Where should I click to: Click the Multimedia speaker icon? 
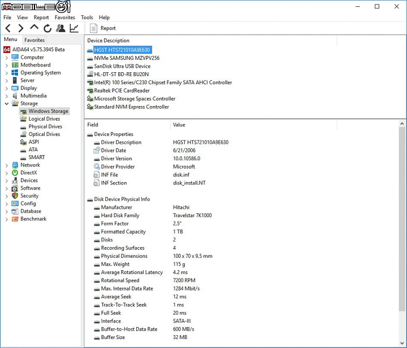15,96
